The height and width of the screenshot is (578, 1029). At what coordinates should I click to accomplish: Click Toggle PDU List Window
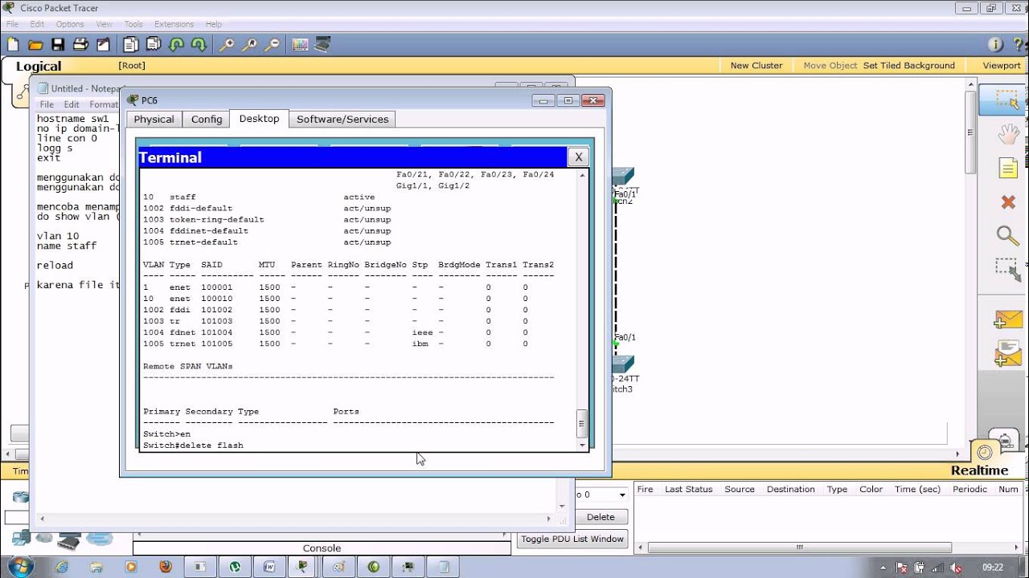pyautogui.click(x=572, y=539)
